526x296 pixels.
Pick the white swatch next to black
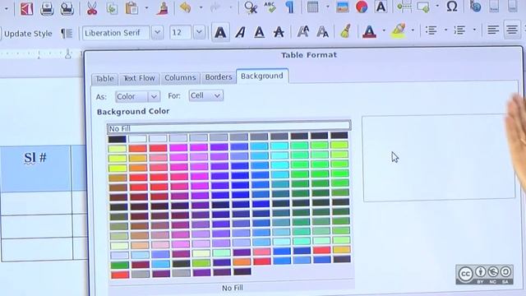pyautogui.click(x=137, y=139)
